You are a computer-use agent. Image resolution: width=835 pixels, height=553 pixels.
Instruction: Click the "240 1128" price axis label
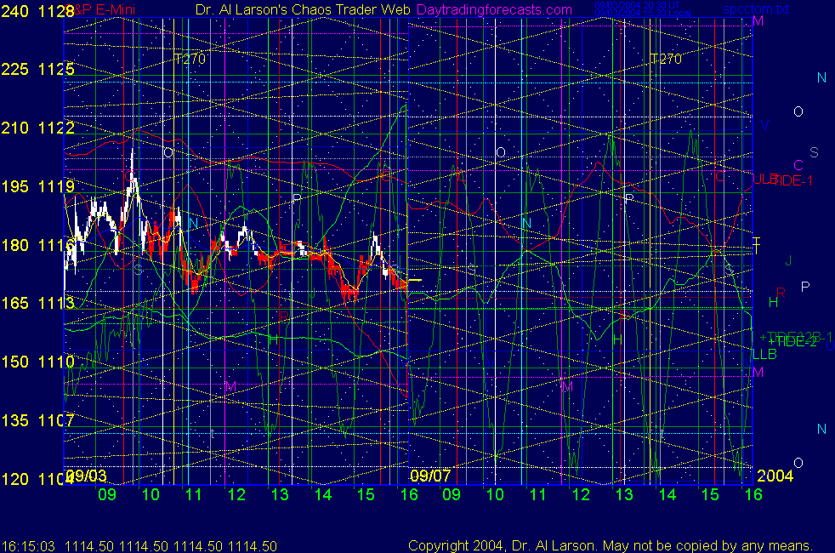[37, 11]
